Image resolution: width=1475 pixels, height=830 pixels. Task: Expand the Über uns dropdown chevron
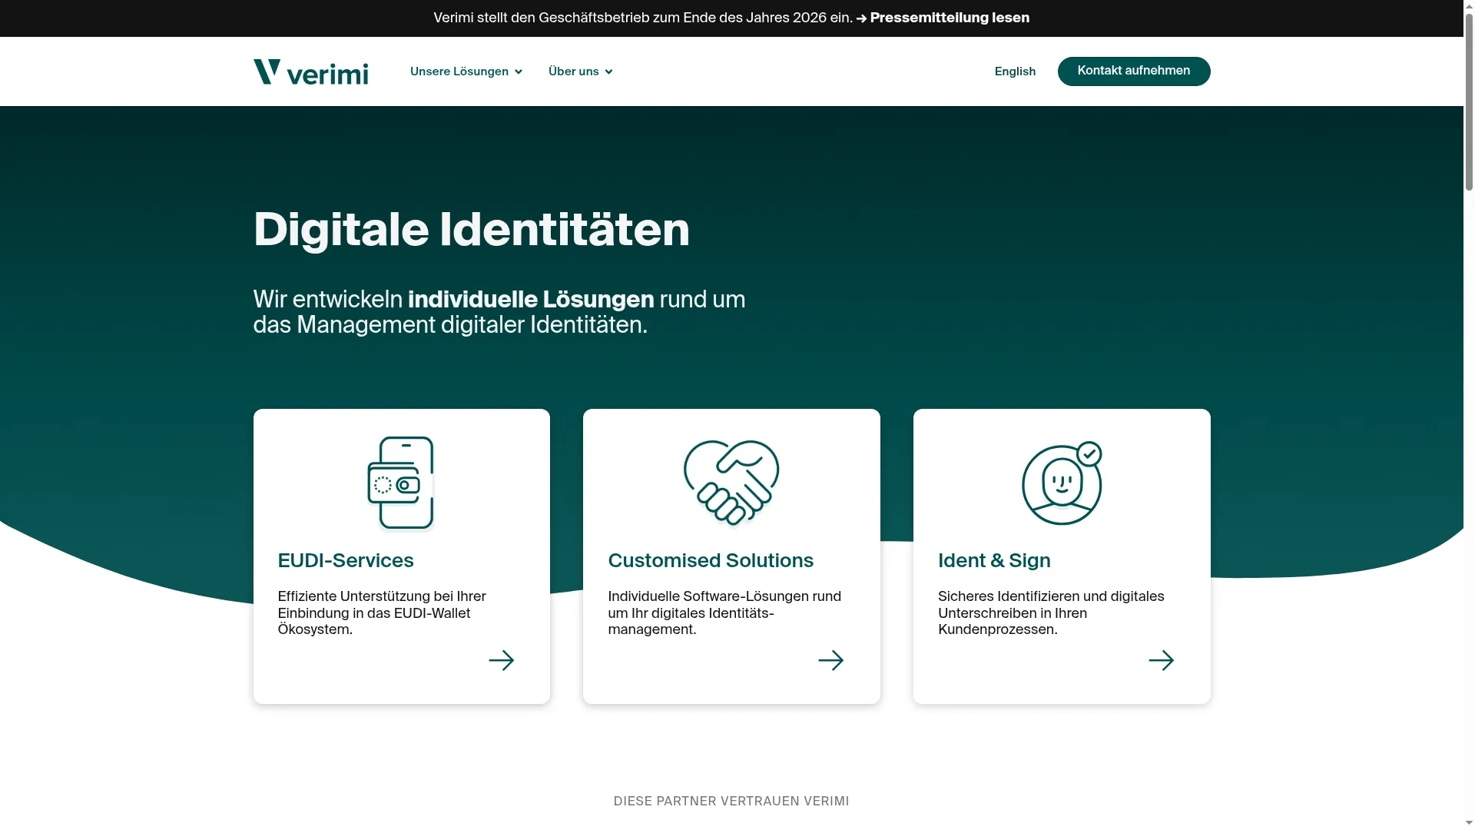click(608, 72)
